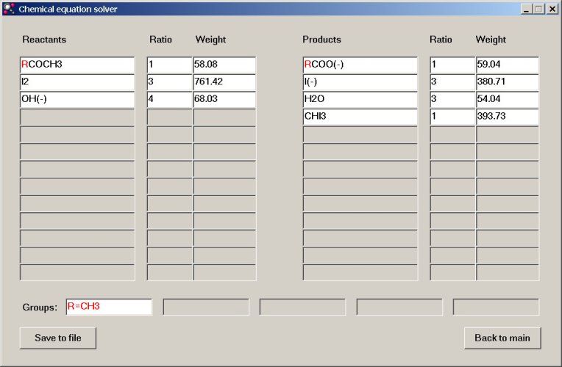This screenshot has height=367, width=562.
Task: Select ratio field of I2 row
Action: (x=170, y=81)
